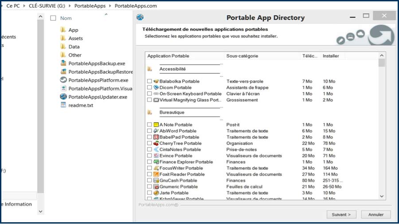Click the CintaNotes Portable icon
Screen dimensions: 399x224
tap(156, 149)
